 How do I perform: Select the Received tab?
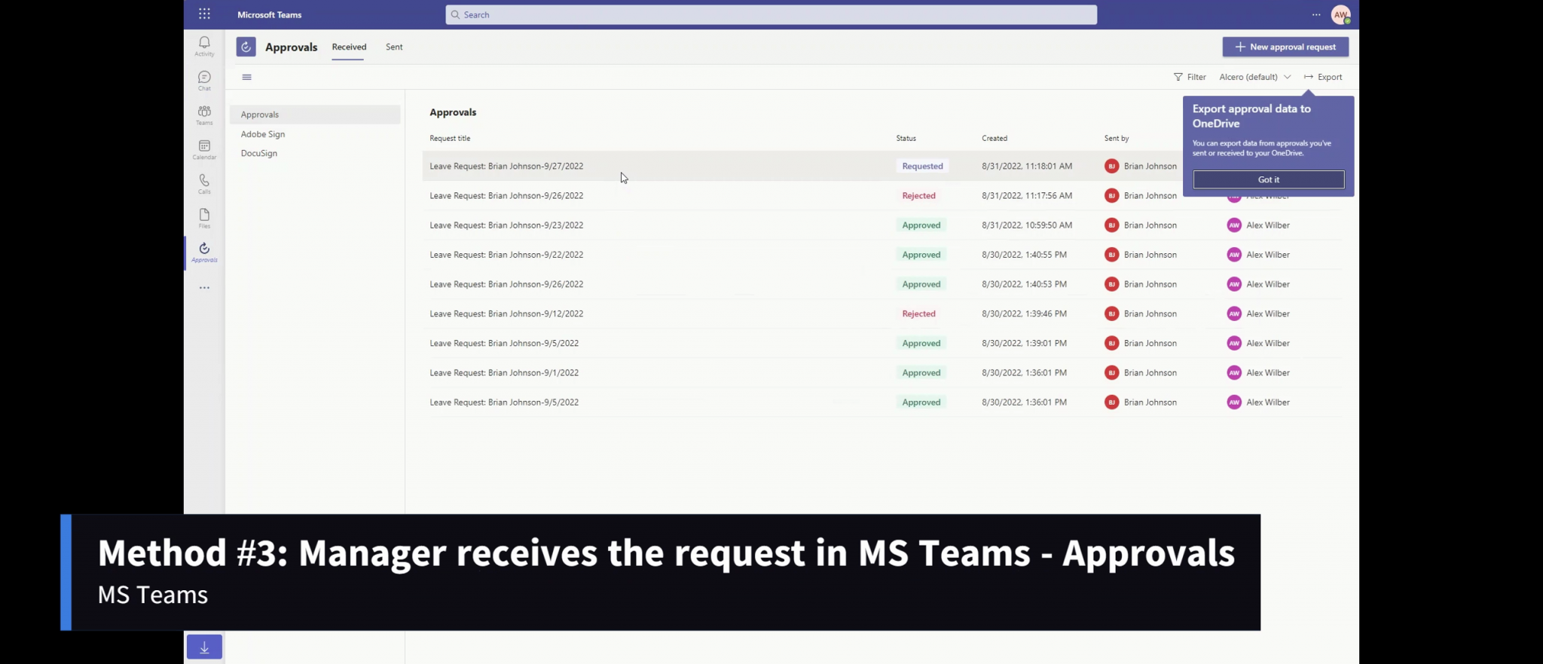(349, 47)
